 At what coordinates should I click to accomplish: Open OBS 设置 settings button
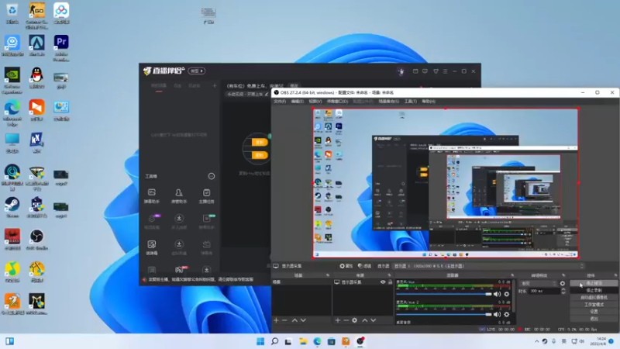tap(594, 312)
